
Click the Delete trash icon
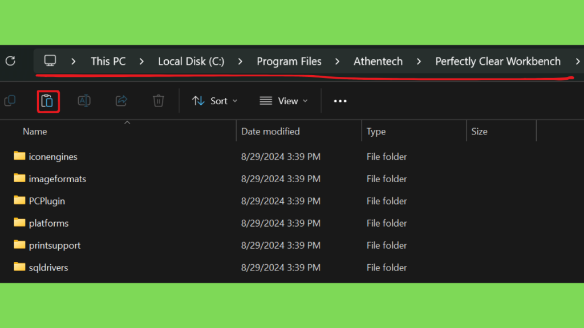coord(159,101)
